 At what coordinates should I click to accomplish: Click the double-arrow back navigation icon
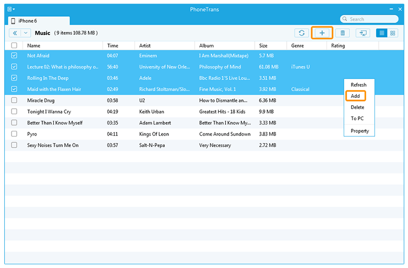15,33
